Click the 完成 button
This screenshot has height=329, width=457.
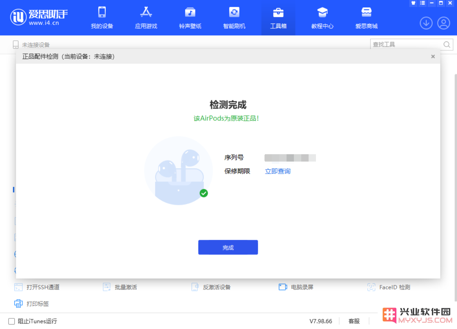pos(228,247)
